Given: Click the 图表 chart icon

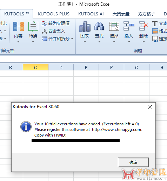Looking at the screenshot, I should click(x=85, y=26).
